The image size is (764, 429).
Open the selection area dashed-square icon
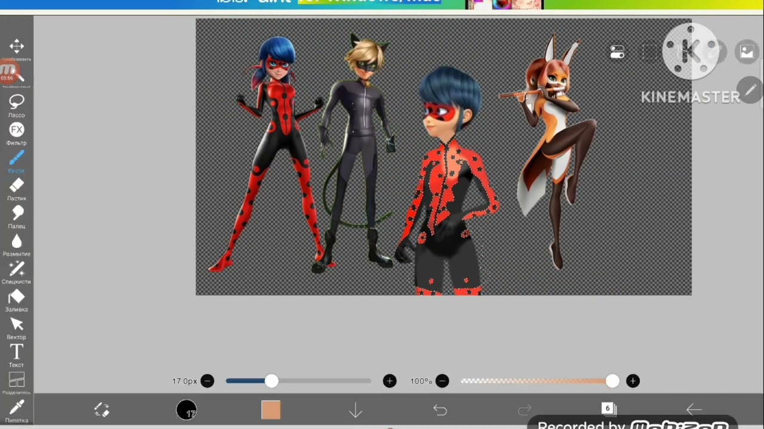[x=650, y=52]
